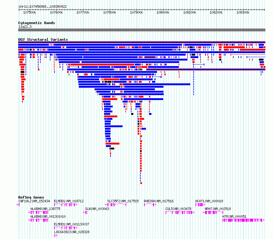Click the SLN|NM_003063 gene label
The image size is (274, 239).
tap(97, 209)
